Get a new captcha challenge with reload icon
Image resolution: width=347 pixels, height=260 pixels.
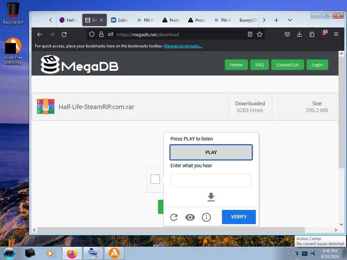pyautogui.click(x=174, y=217)
